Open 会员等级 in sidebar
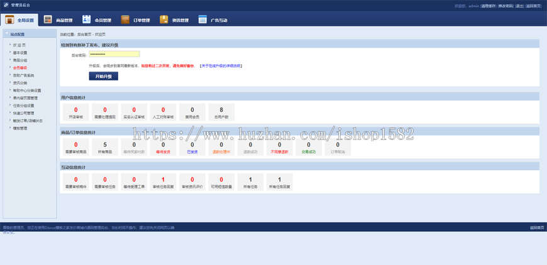The height and width of the screenshot is (265, 547). point(20,68)
